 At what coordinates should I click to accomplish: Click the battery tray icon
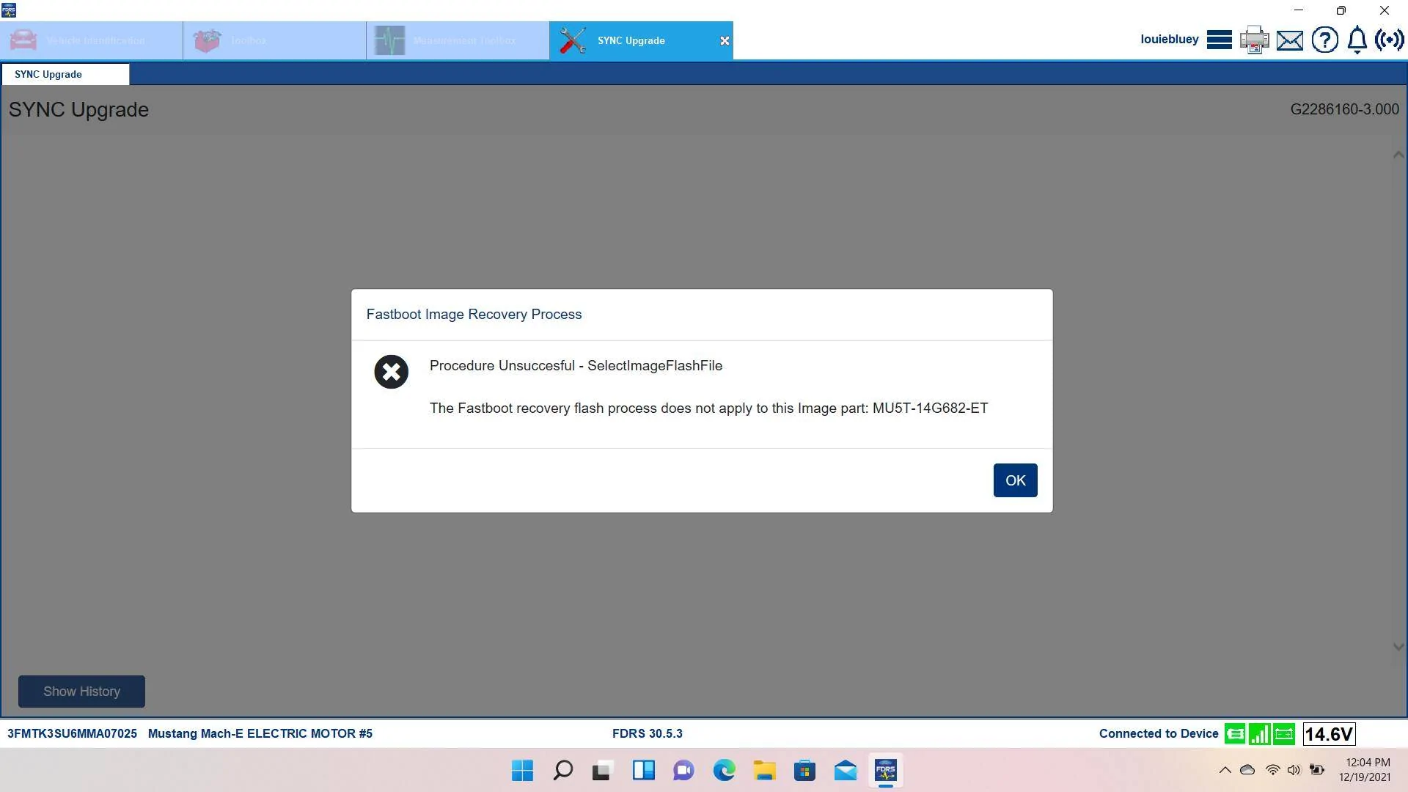[x=1317, y=770]
